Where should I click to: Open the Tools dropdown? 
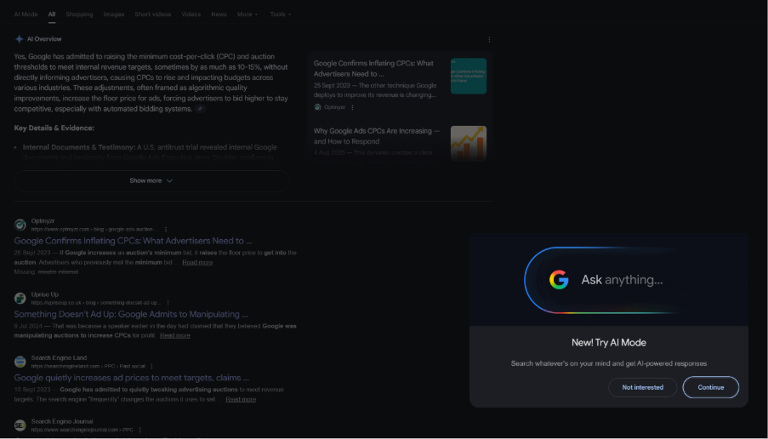click(281, 14)
